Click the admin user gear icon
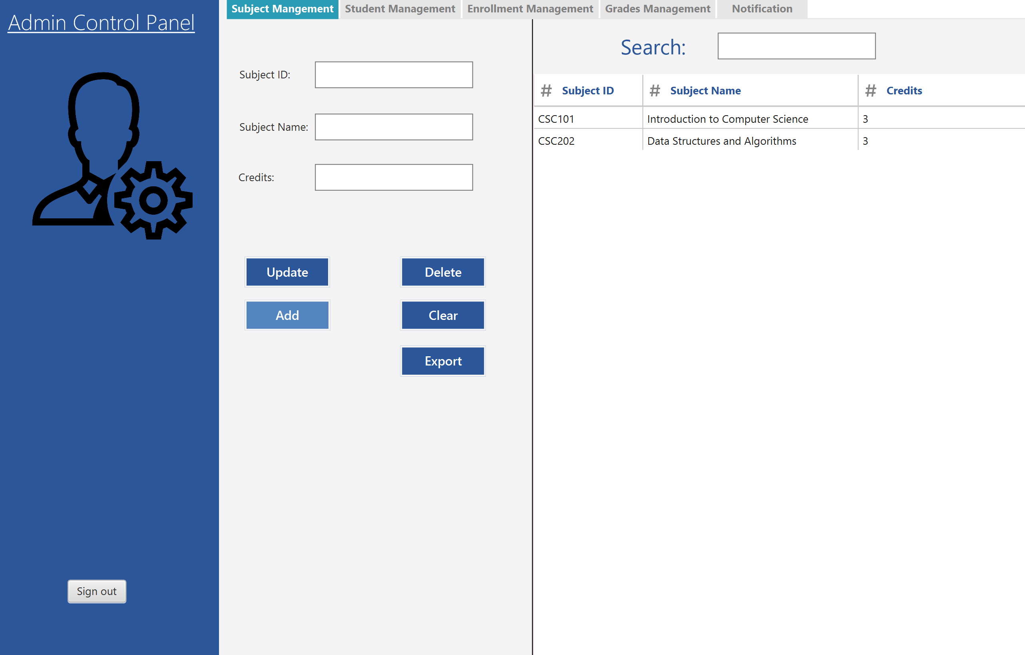The height and width of the screenshot is (655, 1025). [x=112, y=156]
